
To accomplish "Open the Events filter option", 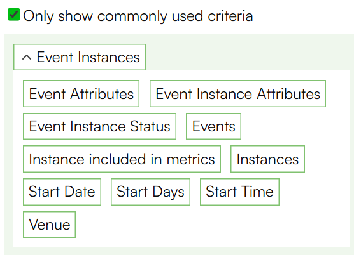I will [213, 126].
